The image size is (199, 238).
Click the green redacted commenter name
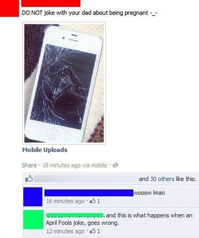(75, 215)
